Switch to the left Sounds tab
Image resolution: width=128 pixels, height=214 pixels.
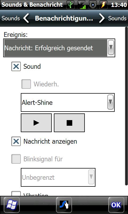(11, 18)
